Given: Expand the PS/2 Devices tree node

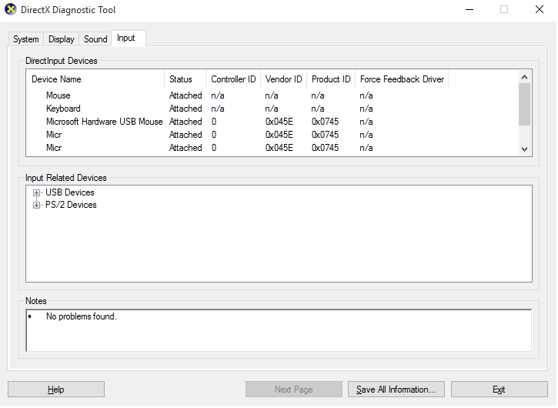Looking at the screenshot, I should (36, 206).
